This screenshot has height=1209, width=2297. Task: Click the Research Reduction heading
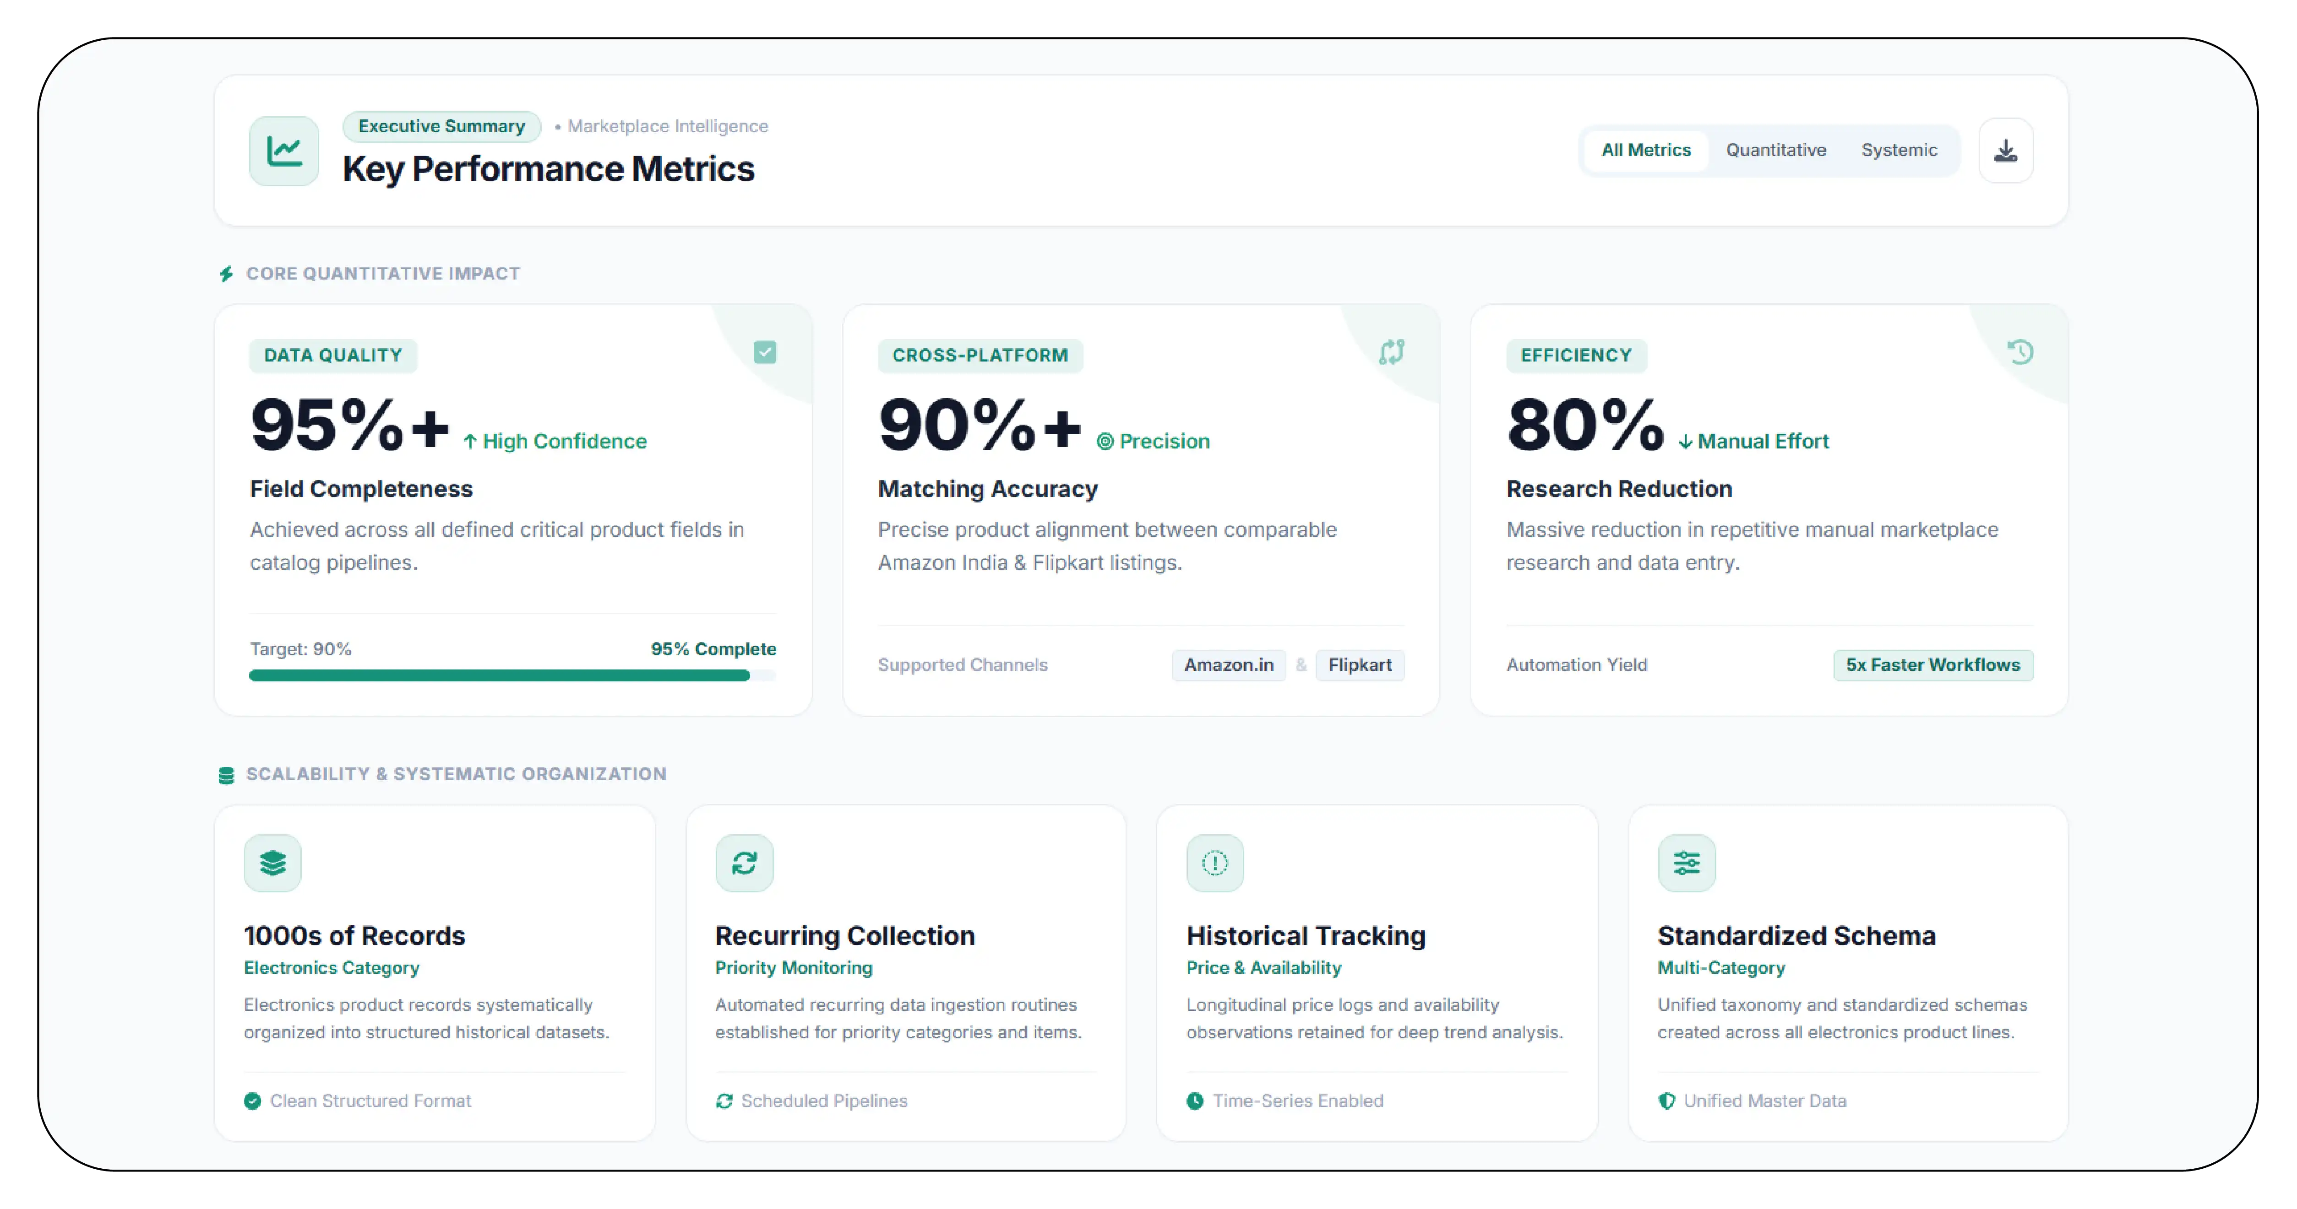coord(1618,489)
